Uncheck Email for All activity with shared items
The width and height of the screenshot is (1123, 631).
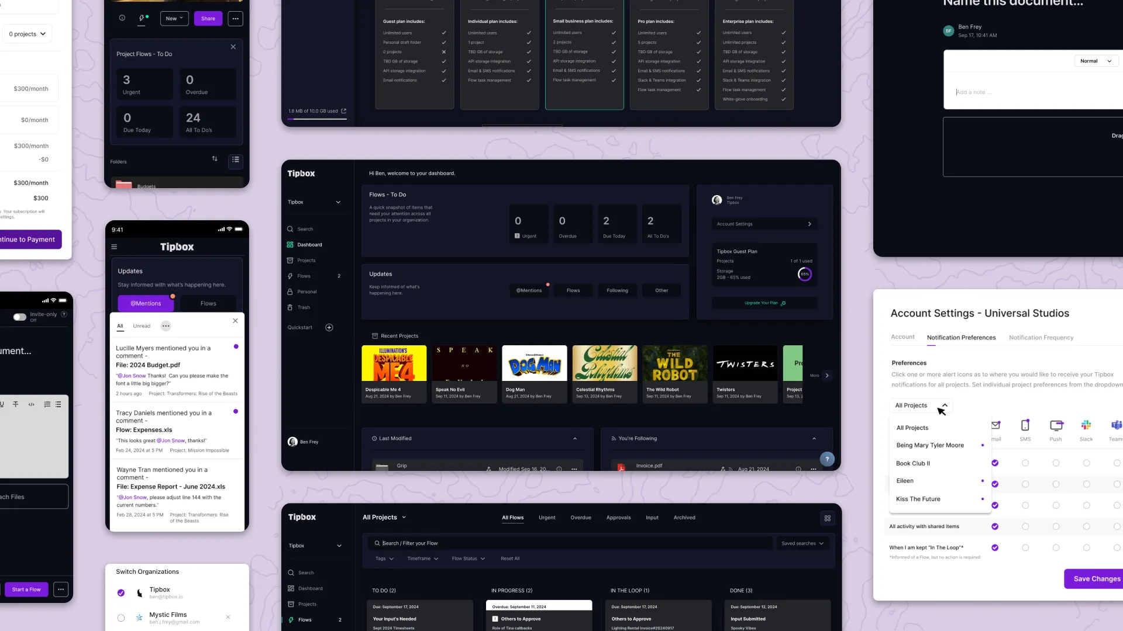point(995,526)
